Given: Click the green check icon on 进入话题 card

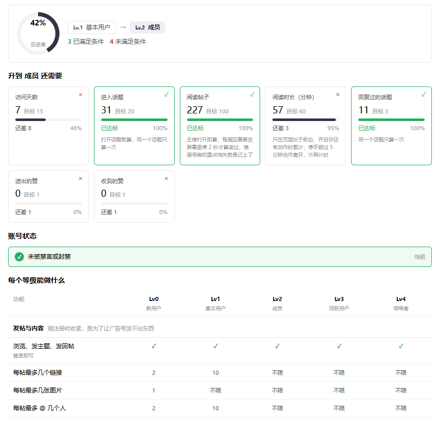Looking at the screenshot, I should (167, 95).
